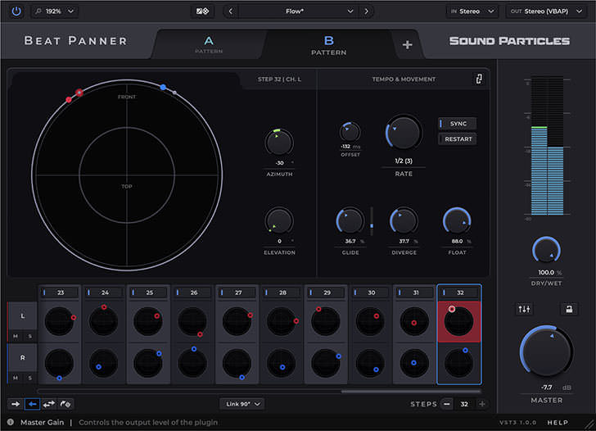Toggle the plugin power bypass button
Image resolution: width=596 pixels, height=431 pixels.
[16, 11]
